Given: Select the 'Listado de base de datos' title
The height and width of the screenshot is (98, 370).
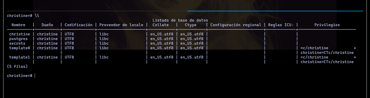Looking at the screenshot, I should tap(180, 20).
